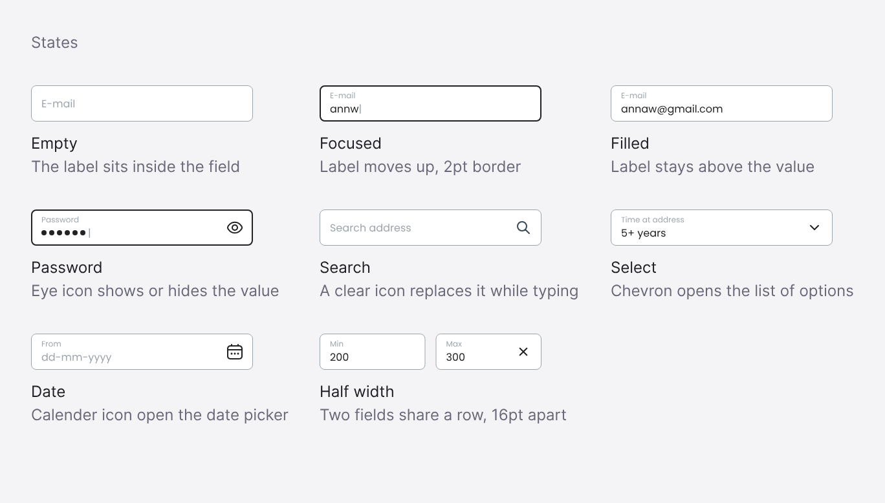Toggle password visibility with the eye icon
Viewport: 885px width, 503px height.
coord(235,228)
